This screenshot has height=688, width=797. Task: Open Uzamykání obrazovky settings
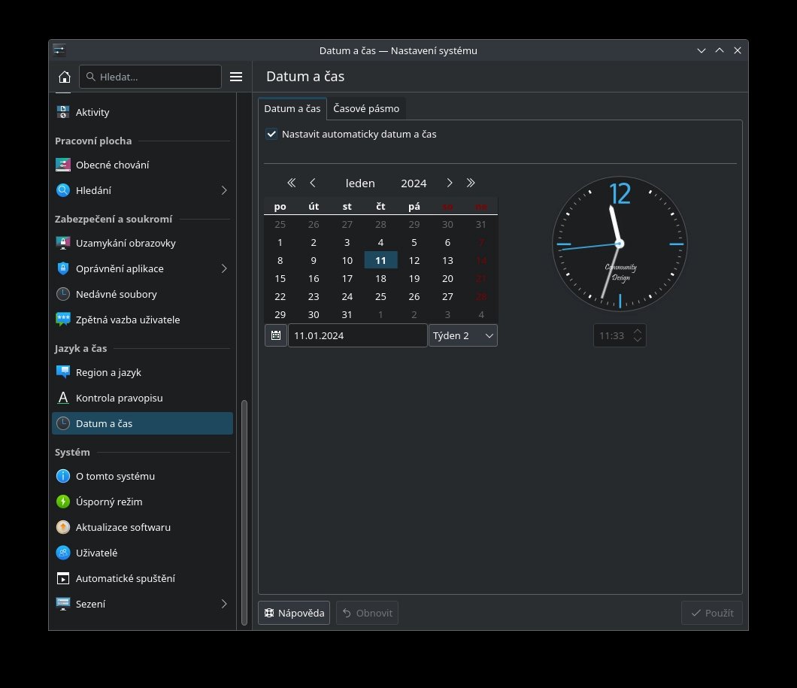(x=126, y=243)
